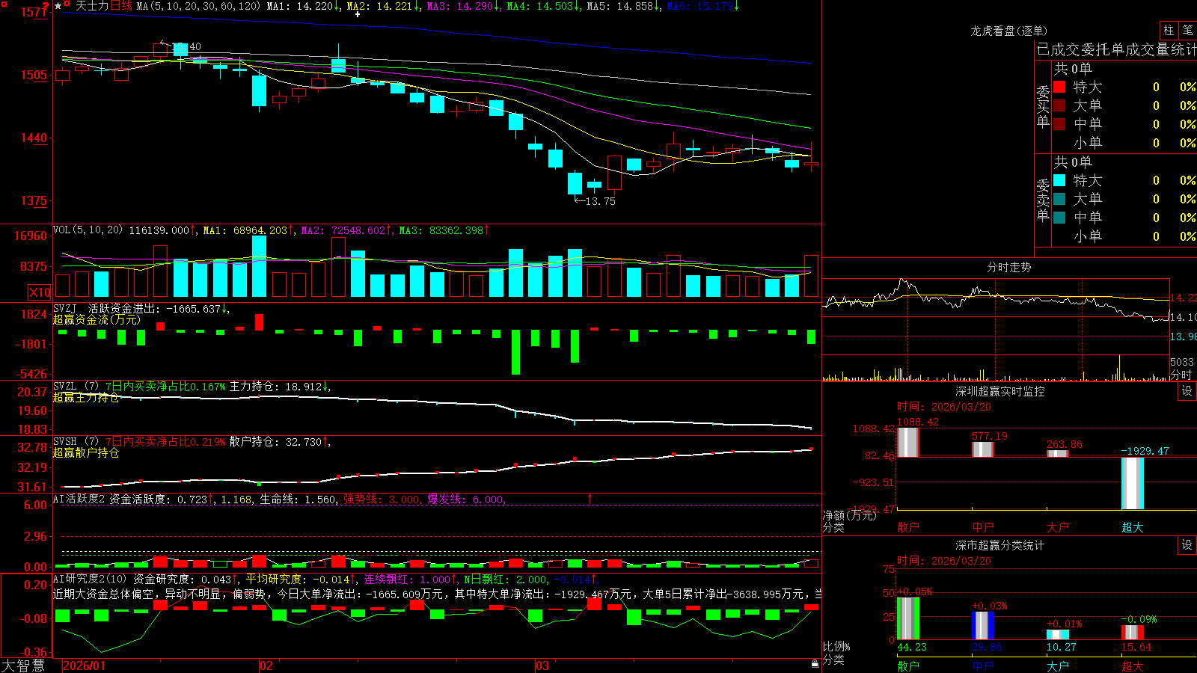This screenshot has width=1197, height=673.
Task: Open 设 settings for 深圳超赢实时监控
Action: click(1187, 391)
